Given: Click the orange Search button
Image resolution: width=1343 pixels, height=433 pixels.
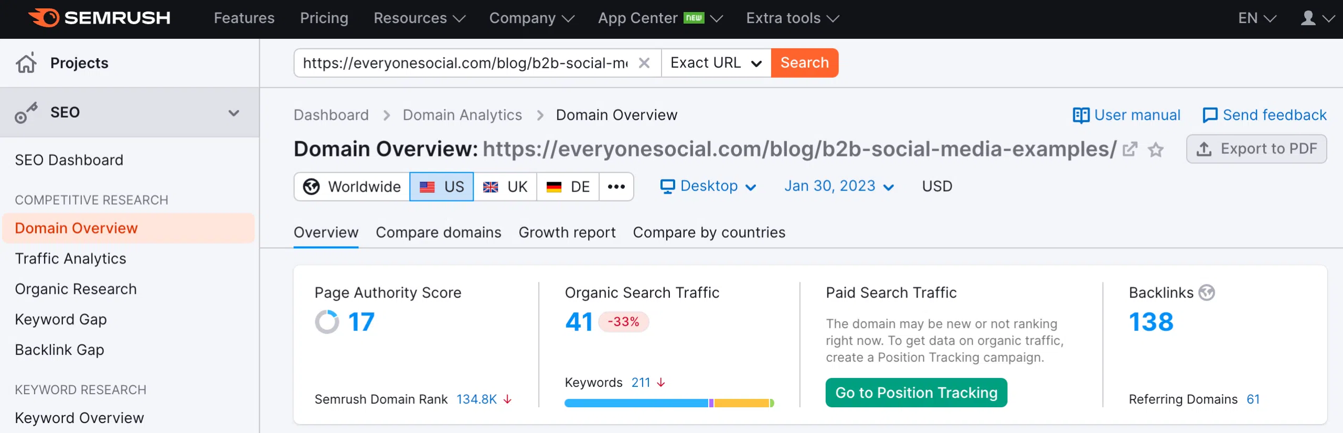Looking at the screenshot, I should coord(805,63).
